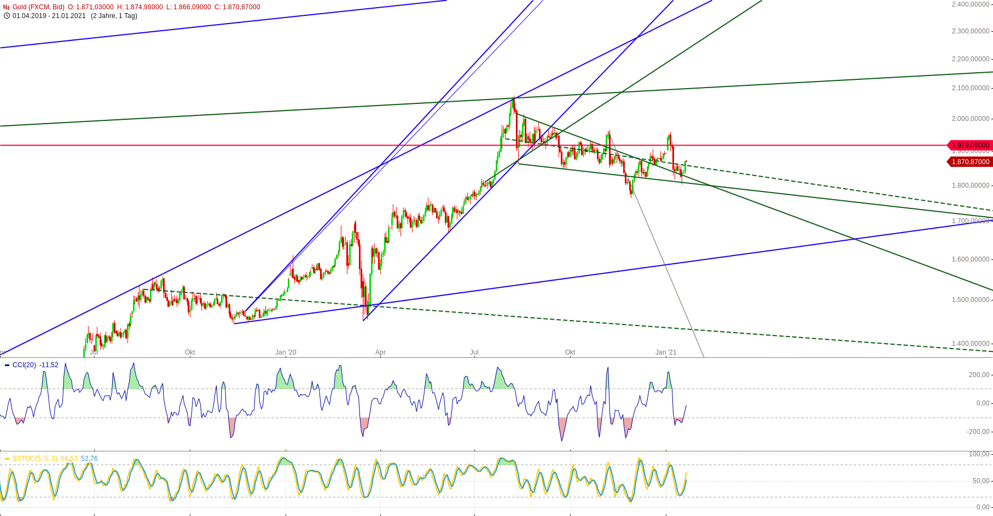Click the SSTOC value 66,53
993x516 pixels.
click(x=69, y=459)
